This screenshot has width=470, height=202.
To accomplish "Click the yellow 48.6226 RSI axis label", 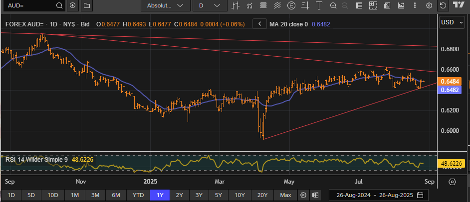I will coord(452,164).
